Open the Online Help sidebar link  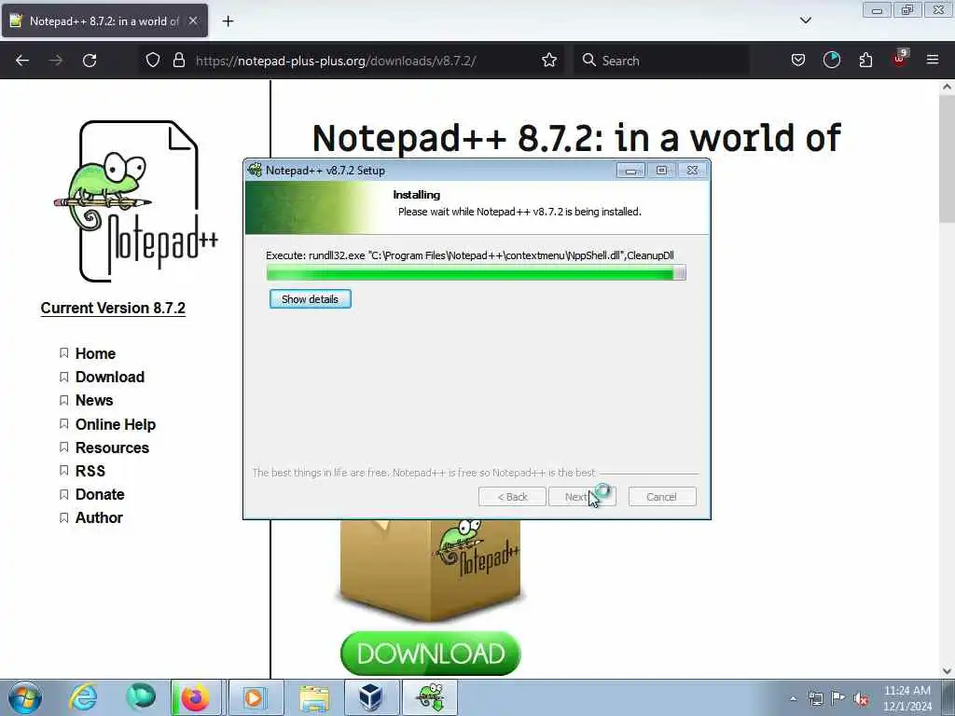tap(116, 424)
